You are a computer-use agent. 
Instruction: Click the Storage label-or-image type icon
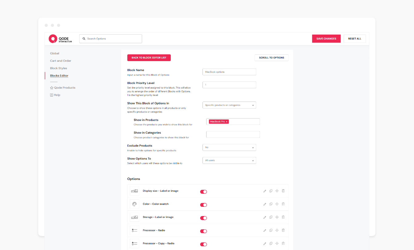tap(134, 217)
